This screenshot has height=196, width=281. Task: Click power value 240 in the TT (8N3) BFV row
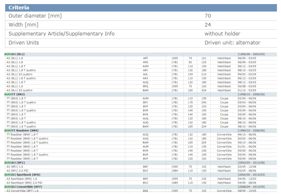tap(204, 102)
